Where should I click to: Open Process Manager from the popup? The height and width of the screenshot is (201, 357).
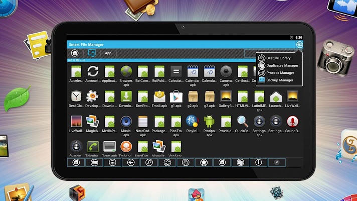point(279,73)
